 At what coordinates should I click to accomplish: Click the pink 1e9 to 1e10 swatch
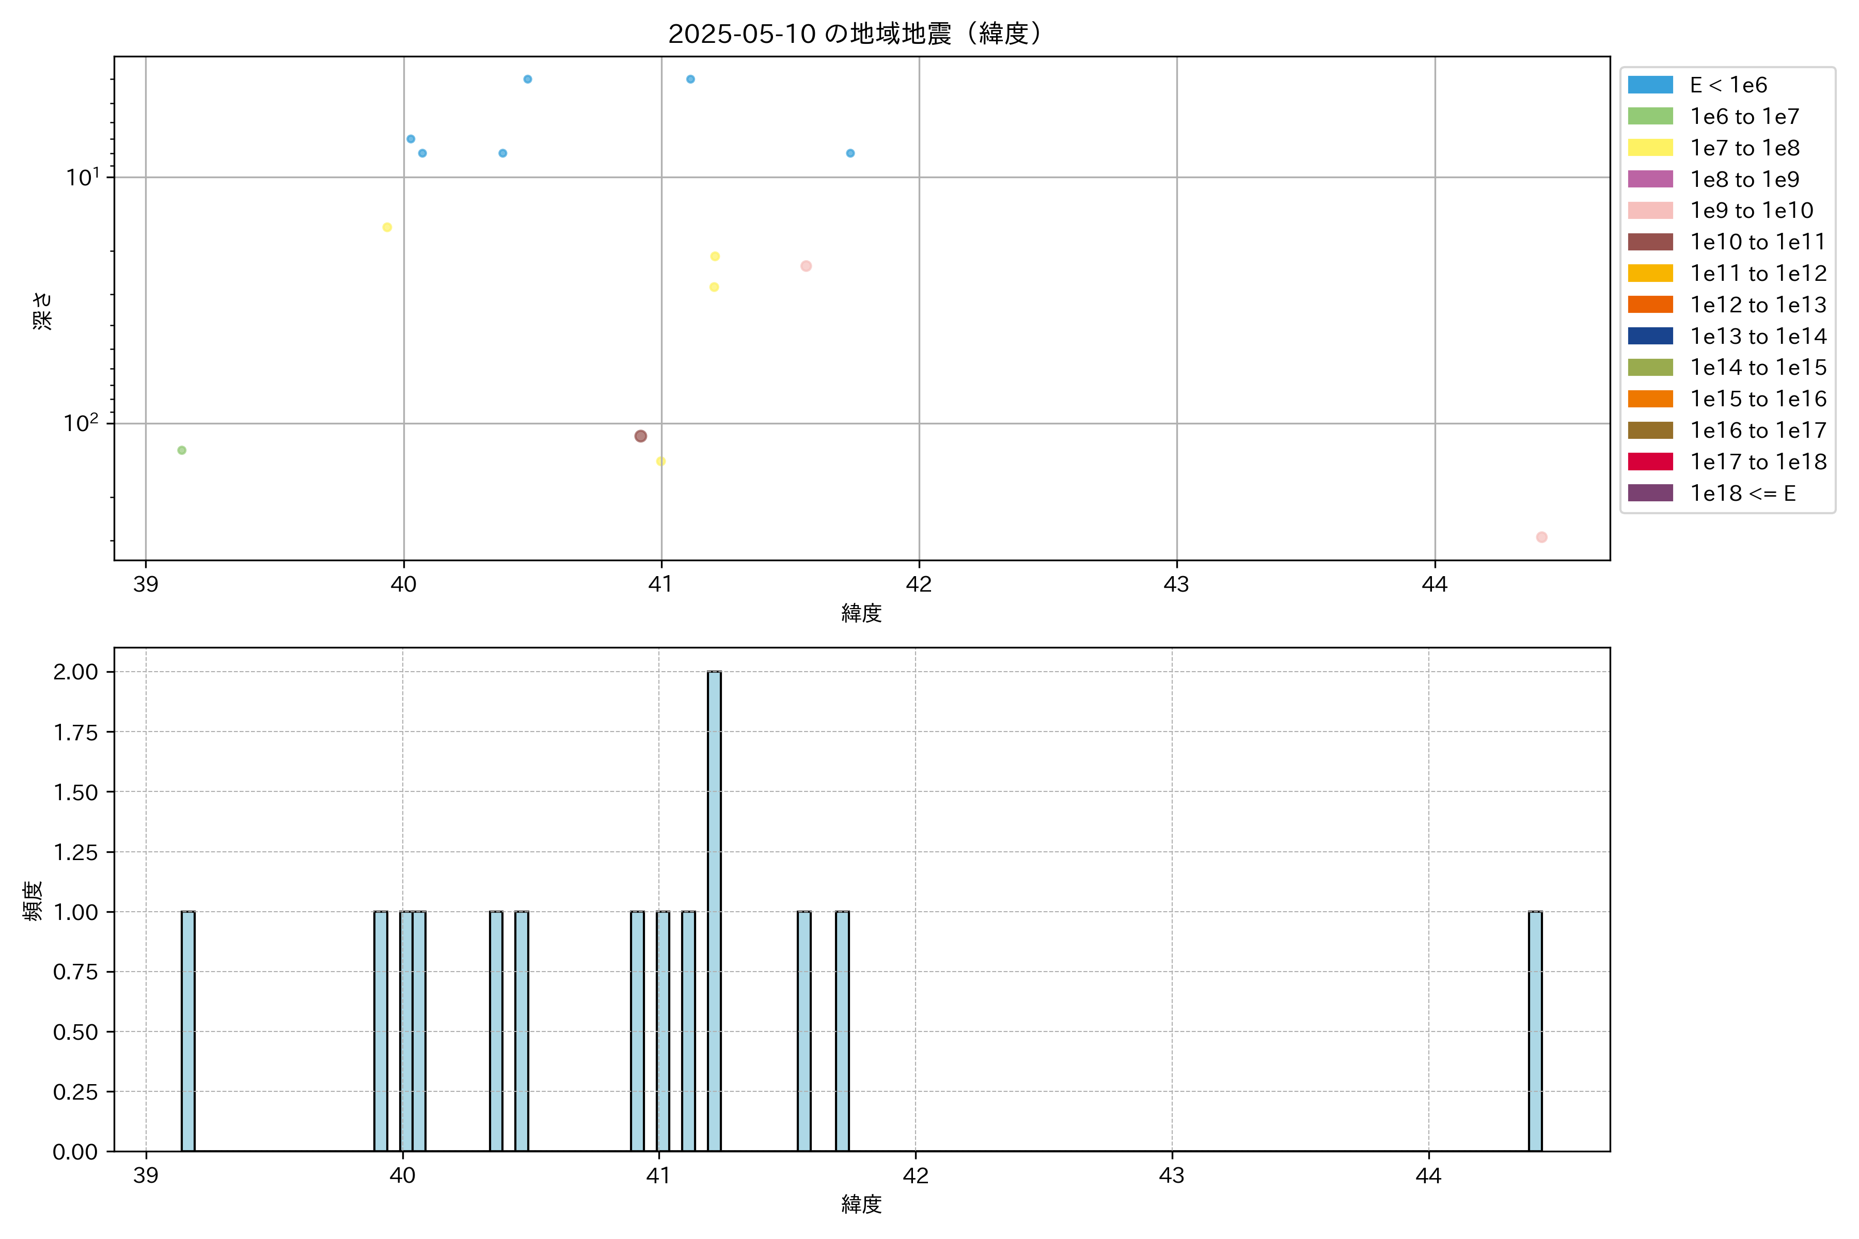click(x=1649, y=210)
